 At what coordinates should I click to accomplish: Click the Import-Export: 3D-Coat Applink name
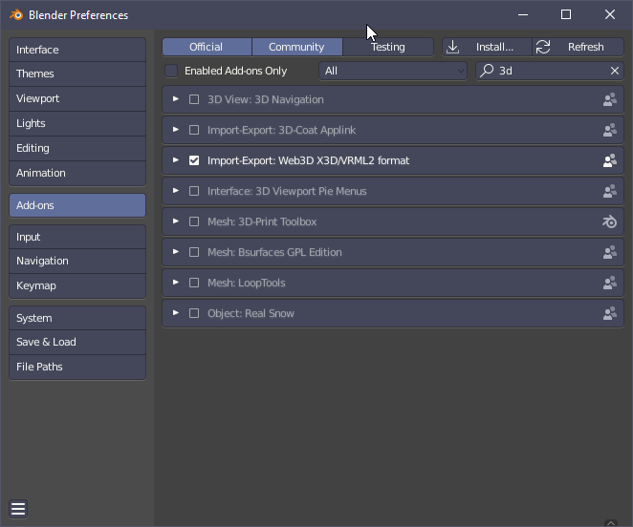click(281, 130)
